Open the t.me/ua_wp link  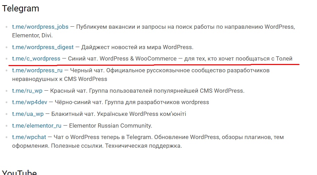click(x=28, y=114)
